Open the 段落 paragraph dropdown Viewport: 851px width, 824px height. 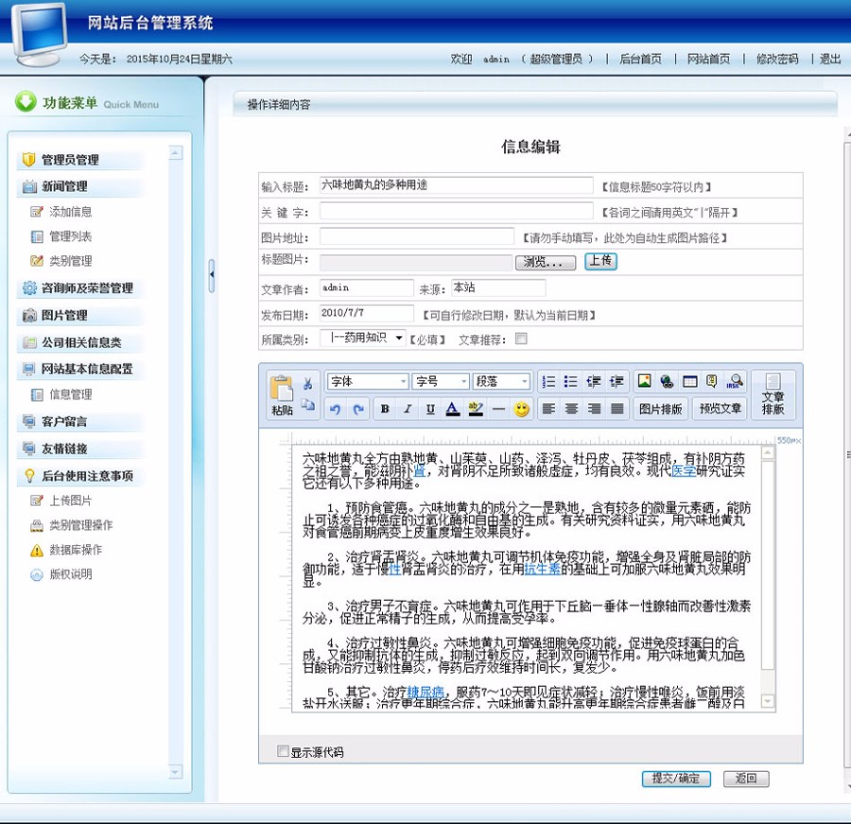pos(501,382)
